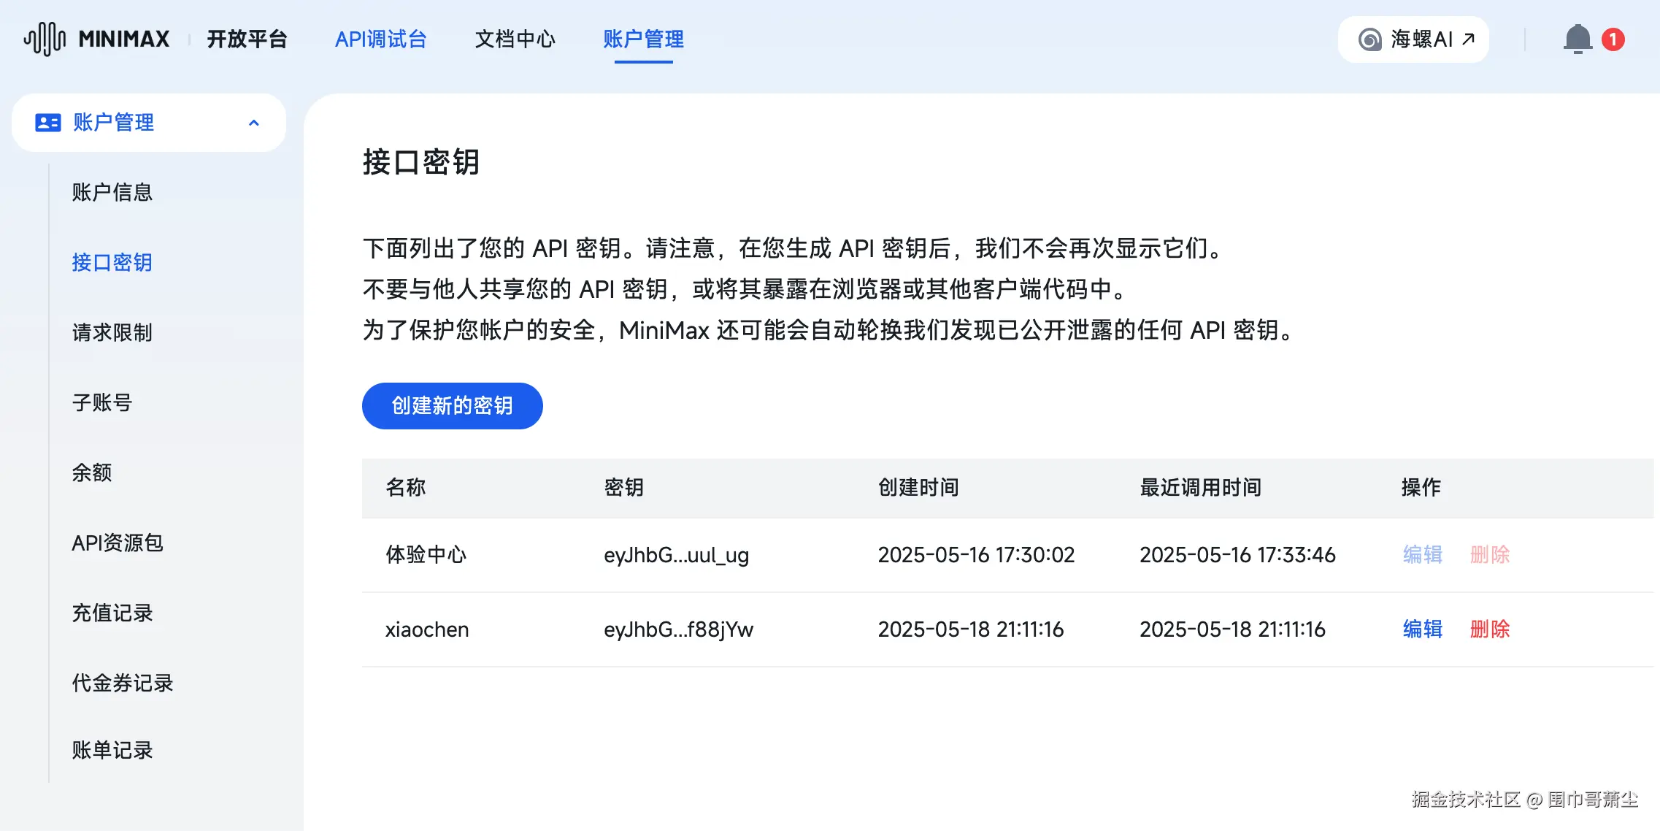Click creation time 2025-05-16 17:30:02
1660x831 pixels.
point(976,555)
